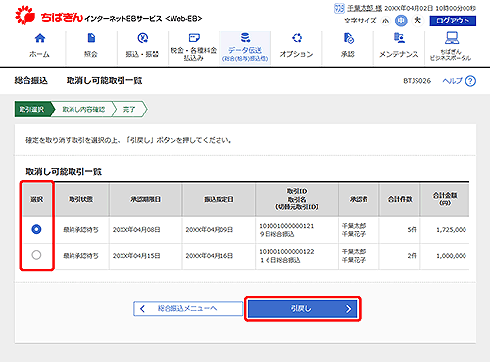
Task: Return via 総合振込メニューへ button
Action: 188,309
